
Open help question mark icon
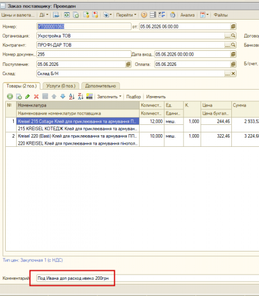click(x=144, y=15)
